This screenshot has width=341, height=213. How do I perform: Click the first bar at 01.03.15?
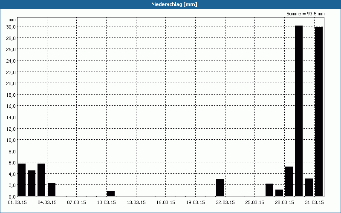[x=22, y=180]
